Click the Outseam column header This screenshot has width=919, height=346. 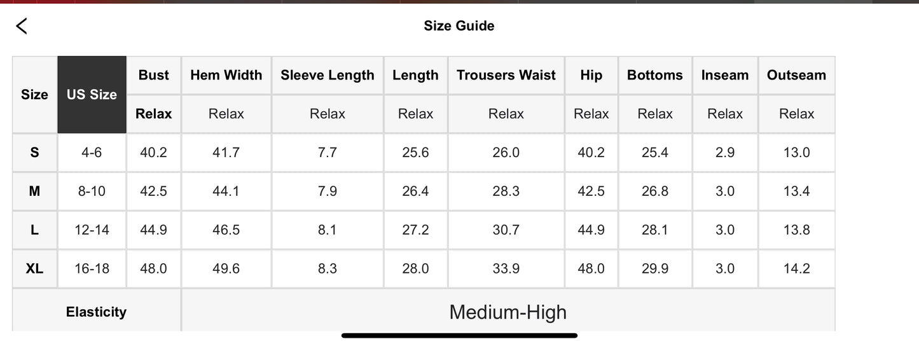pos(796,75)
